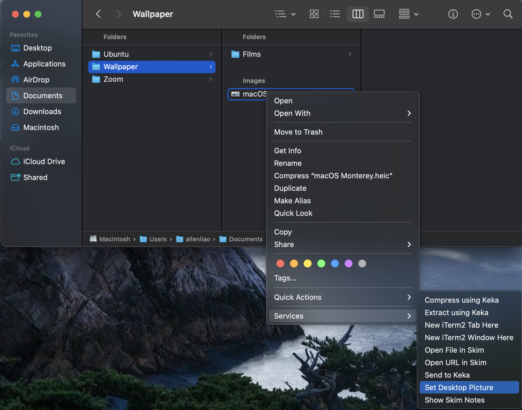The width and height of the screenshot is (522, 410).
Task: Apply the green tag color swatch
Action: pos(321,263)
